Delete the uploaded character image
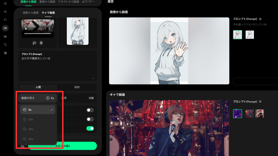278x156 pixels. coord(81,43)
